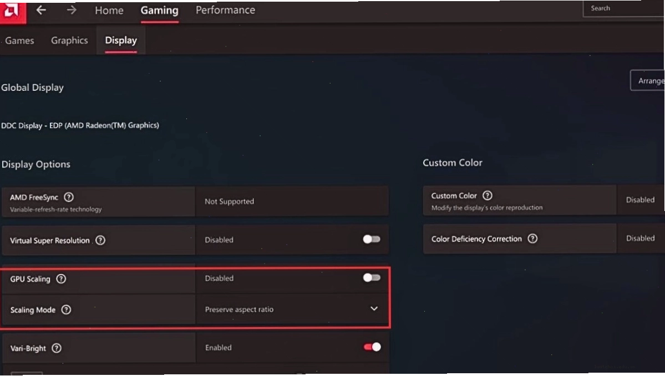Click Global Display heading

point(32,87)
